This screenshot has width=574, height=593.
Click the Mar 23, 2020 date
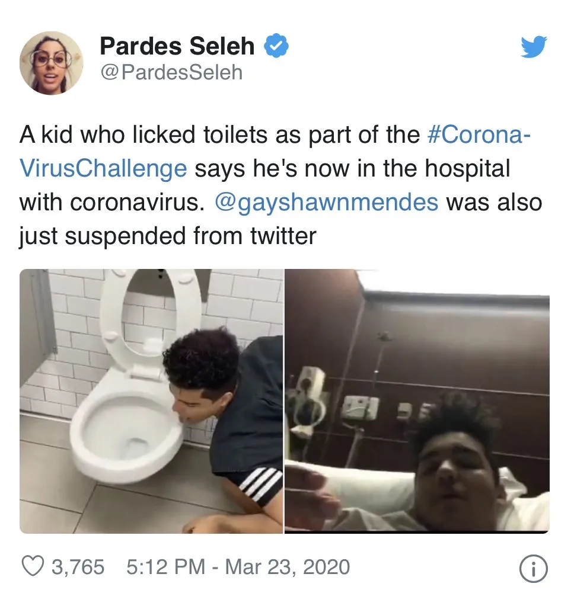288,567
